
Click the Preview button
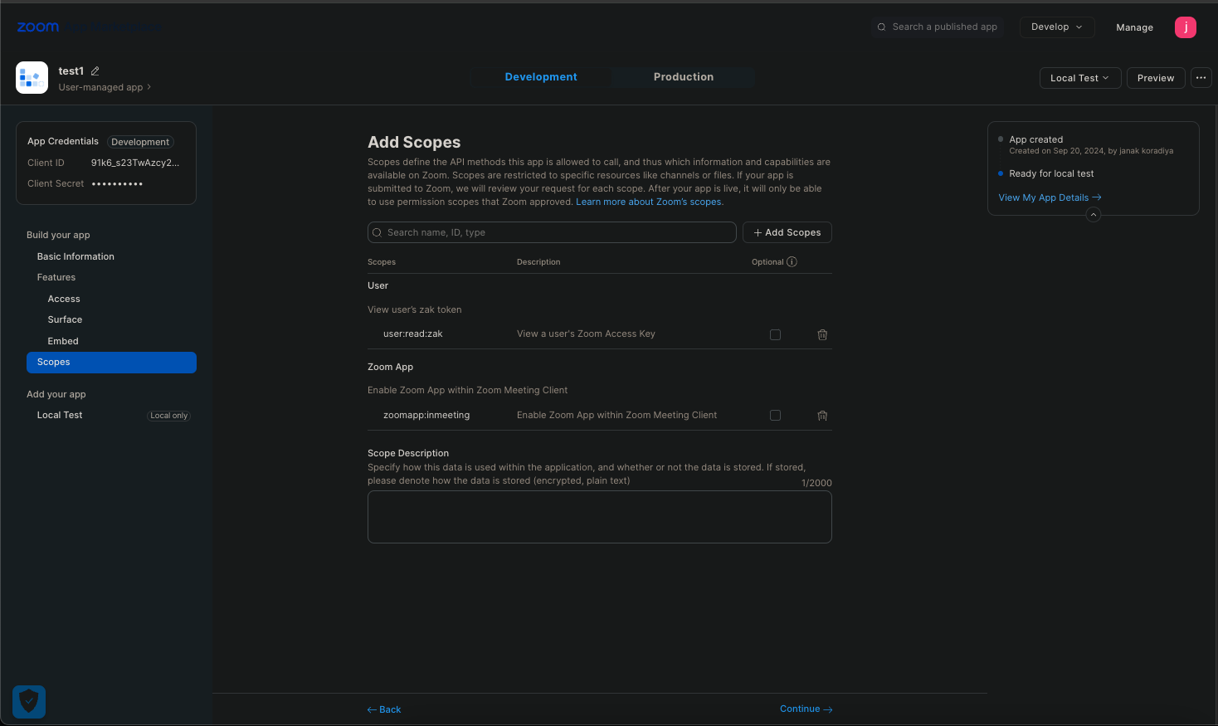(1156, 78)
